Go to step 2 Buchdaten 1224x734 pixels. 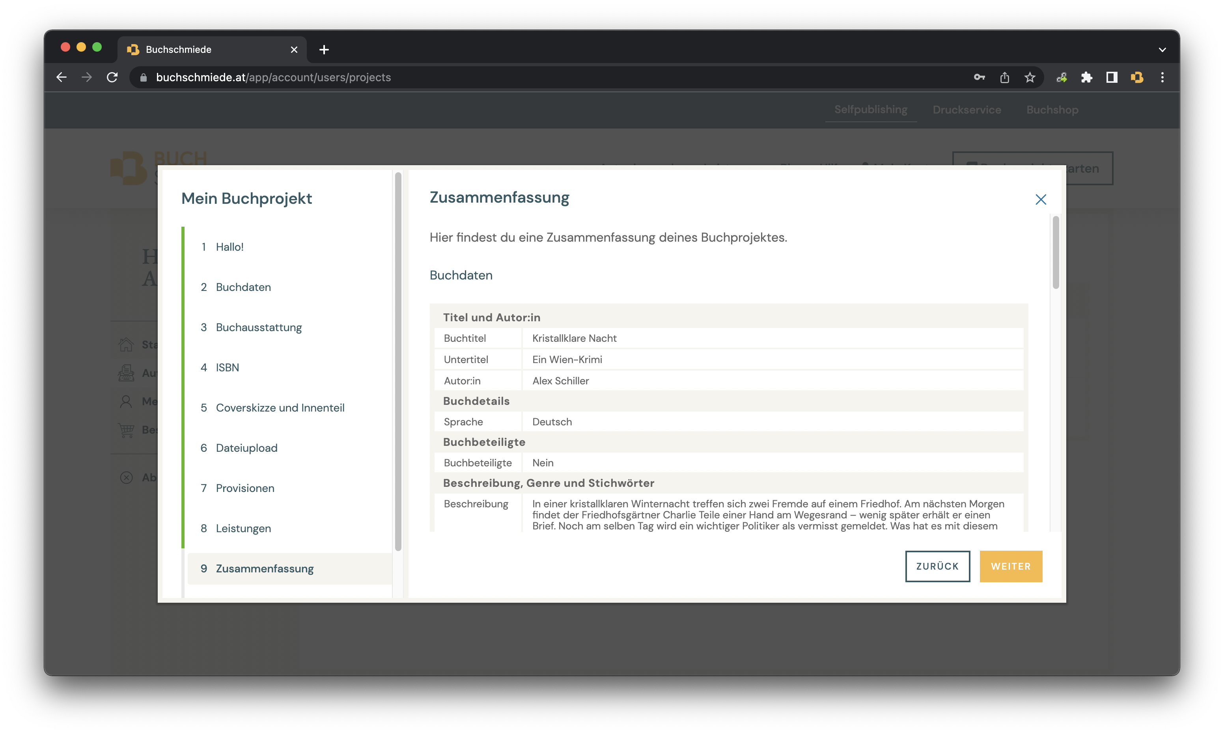[x=243, y=287]
